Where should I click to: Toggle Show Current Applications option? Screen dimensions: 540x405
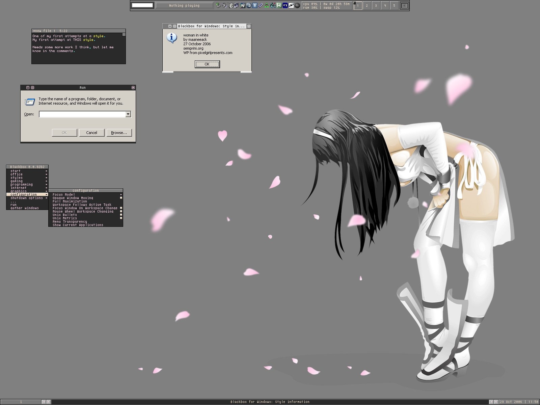click(x=86, y=225)
